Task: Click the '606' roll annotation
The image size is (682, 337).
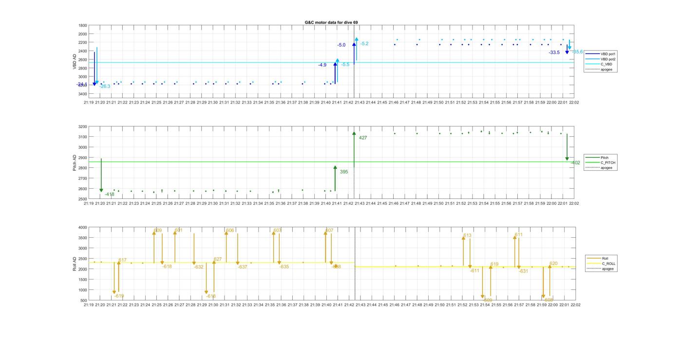Action: [230, 231]
